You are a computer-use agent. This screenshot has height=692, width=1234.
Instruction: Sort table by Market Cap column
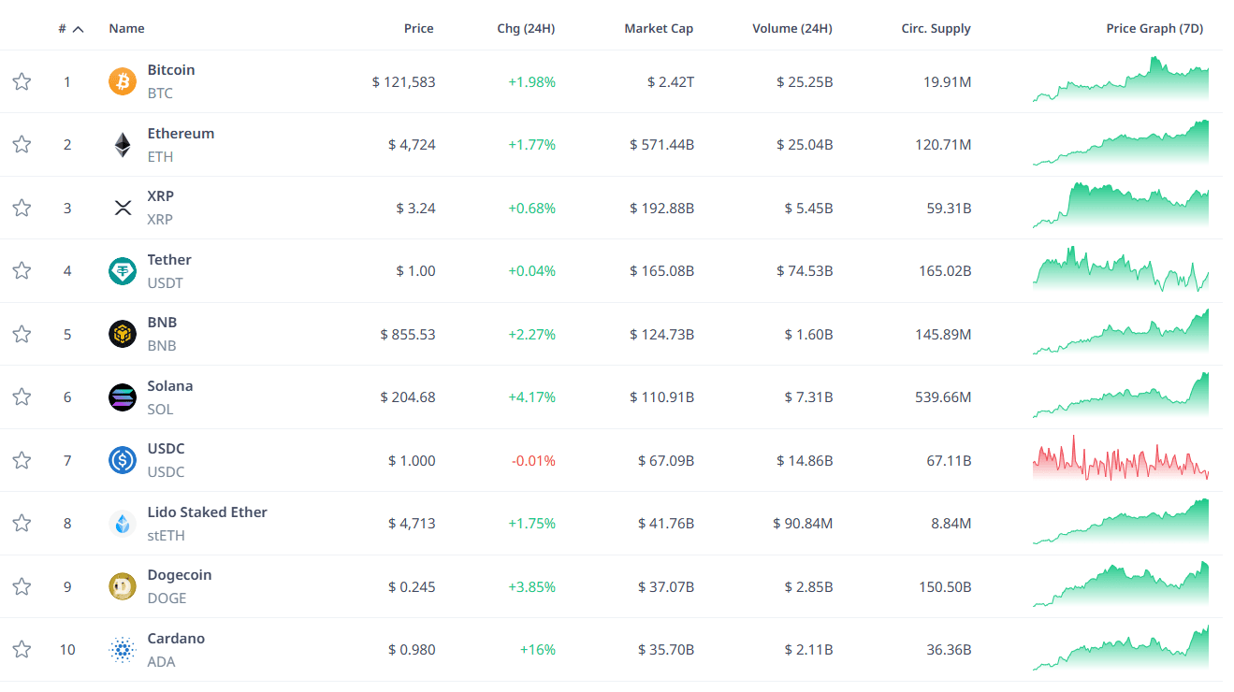point(659,29)
